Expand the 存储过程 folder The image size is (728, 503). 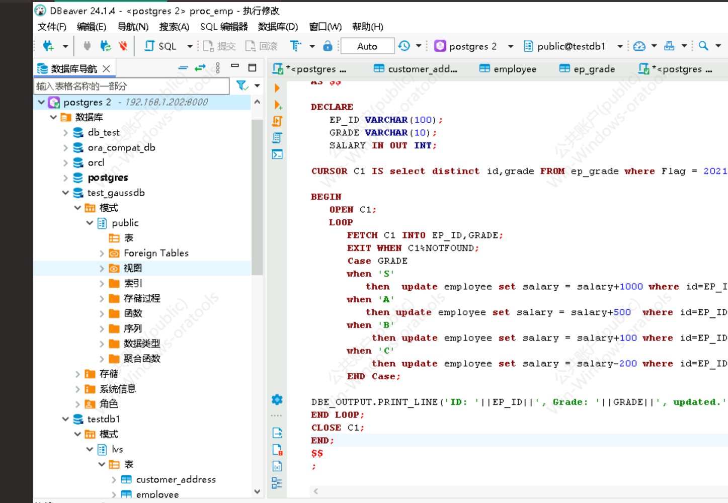[102, 298]
